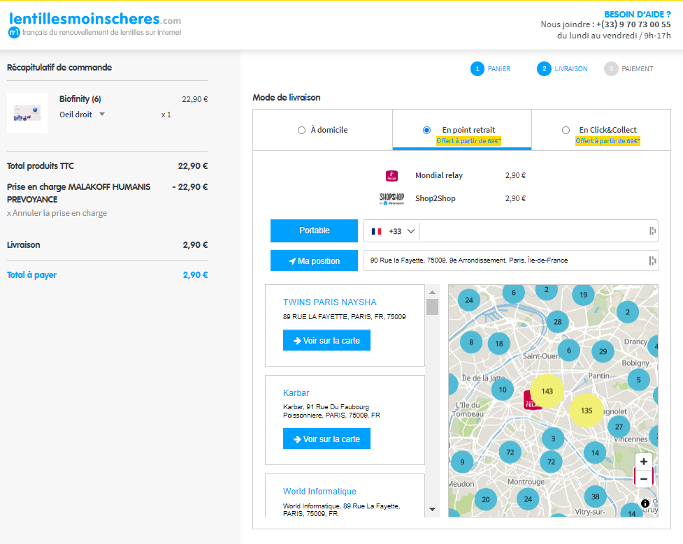View TWINS PARIS NAYSHA on the map
The width and height of the screenshot is (683, 544).
(x=326, y=340)
